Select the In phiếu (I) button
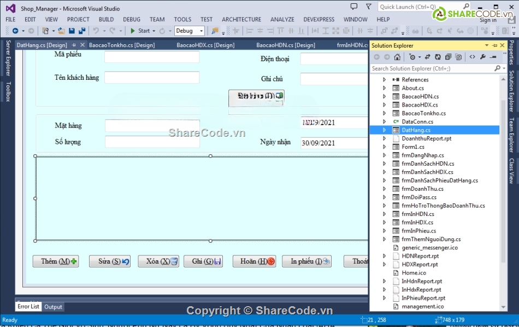Screen dimensions: 519x327 tap(307, 261)
